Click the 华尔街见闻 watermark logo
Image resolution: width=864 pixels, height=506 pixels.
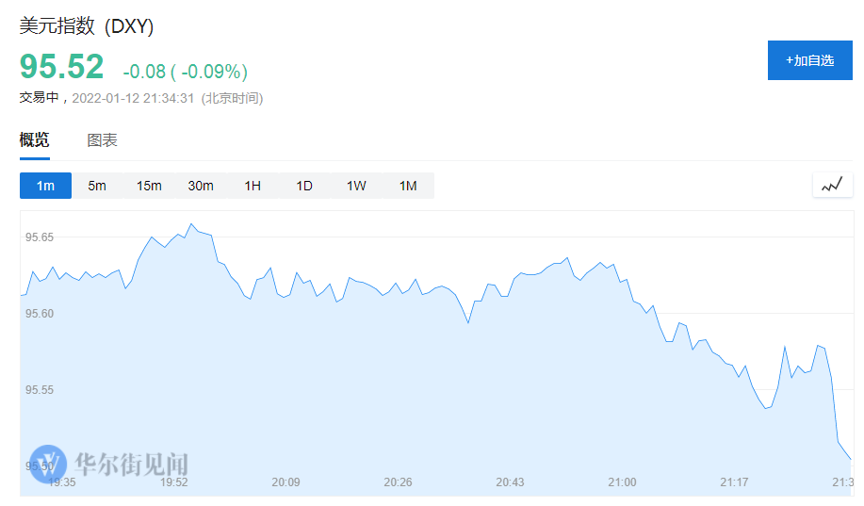(x=108, y=465)
